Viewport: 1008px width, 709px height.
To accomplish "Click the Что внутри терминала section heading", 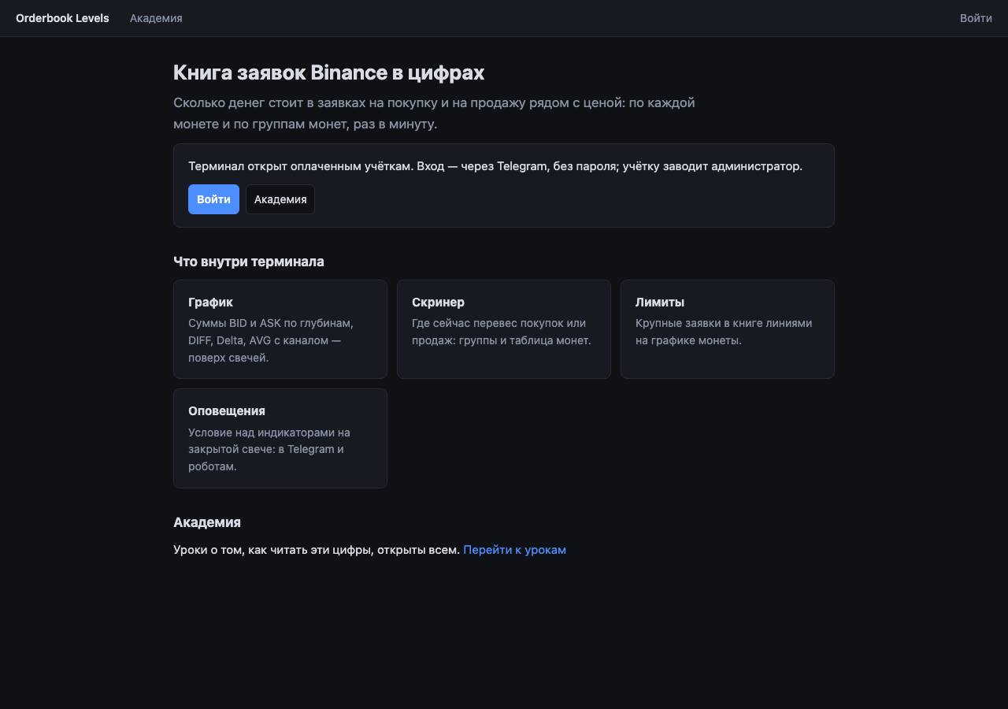I will point(249,262).
